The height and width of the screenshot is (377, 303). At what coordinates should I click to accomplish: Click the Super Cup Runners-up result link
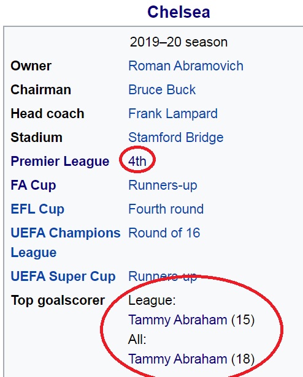163,277
